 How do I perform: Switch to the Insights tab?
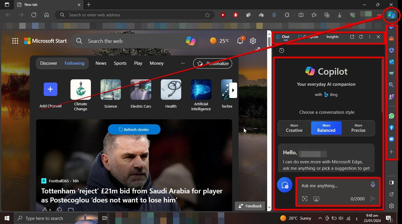(x=332, y=37)
